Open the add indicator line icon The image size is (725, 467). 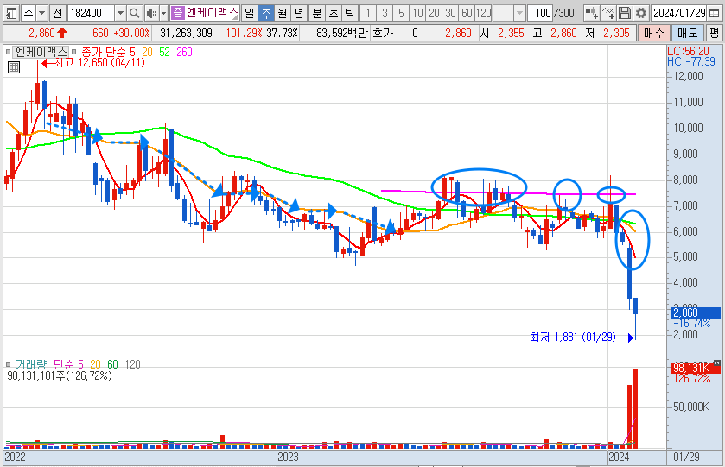tap(608, 13)
